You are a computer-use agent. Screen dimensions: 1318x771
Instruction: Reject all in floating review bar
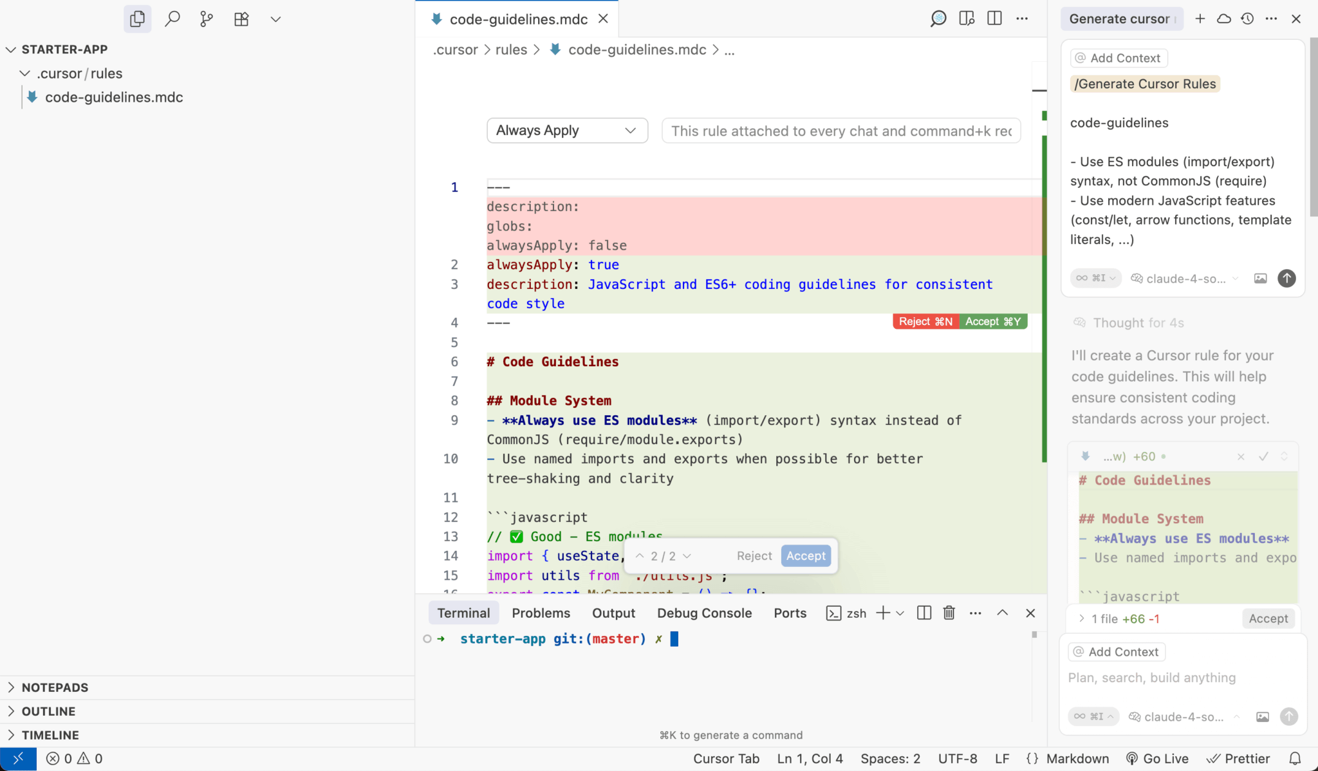coord(754,556)
